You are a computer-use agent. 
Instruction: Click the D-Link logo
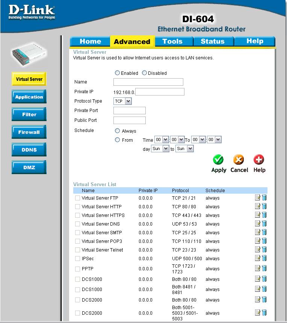tap(32, 12)
